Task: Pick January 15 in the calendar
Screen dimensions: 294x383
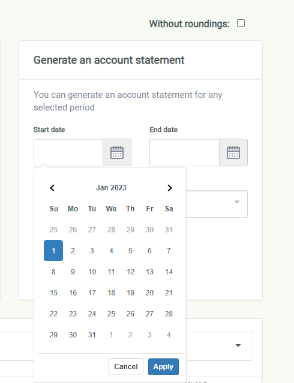Action: click(x=53, y=292)
